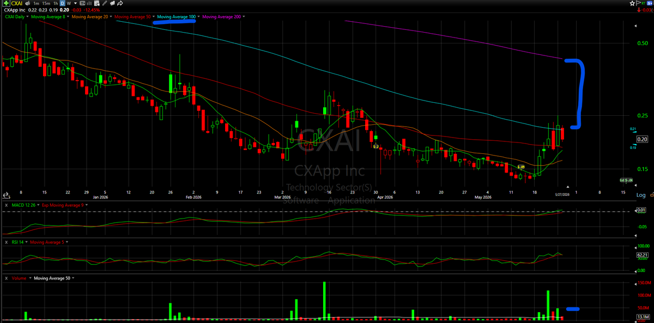Click the settings gear beside Log

(652, 195)
